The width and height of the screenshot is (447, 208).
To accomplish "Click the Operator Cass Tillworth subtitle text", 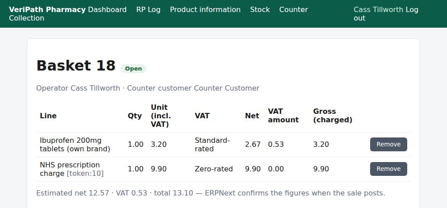I will (148, 88).
